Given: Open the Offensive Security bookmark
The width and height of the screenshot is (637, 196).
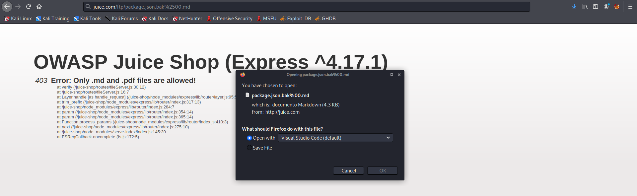Looking at the screenshot, I should coord(230,19).
